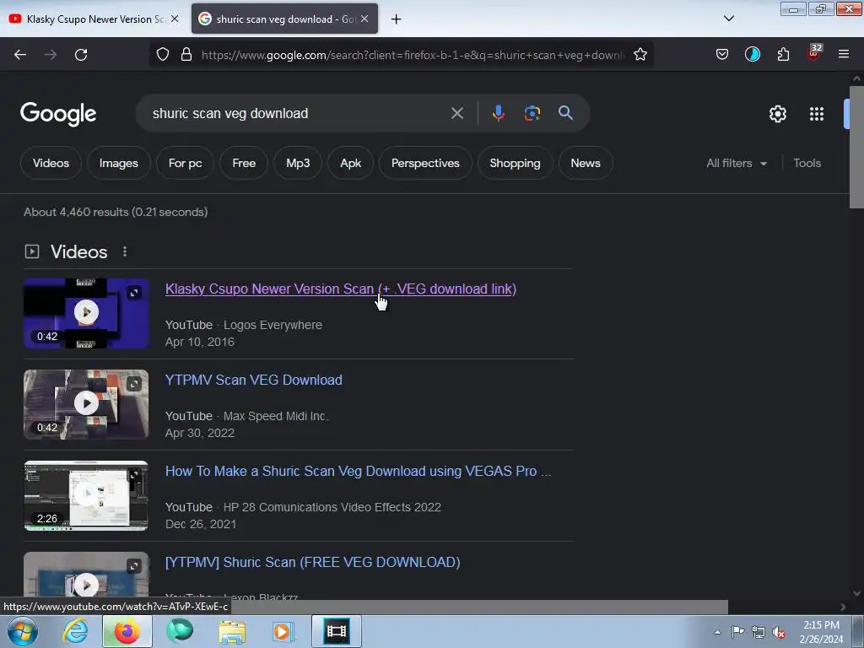Apply the Free filter chip
864x648 pixels.
[244, 163]
